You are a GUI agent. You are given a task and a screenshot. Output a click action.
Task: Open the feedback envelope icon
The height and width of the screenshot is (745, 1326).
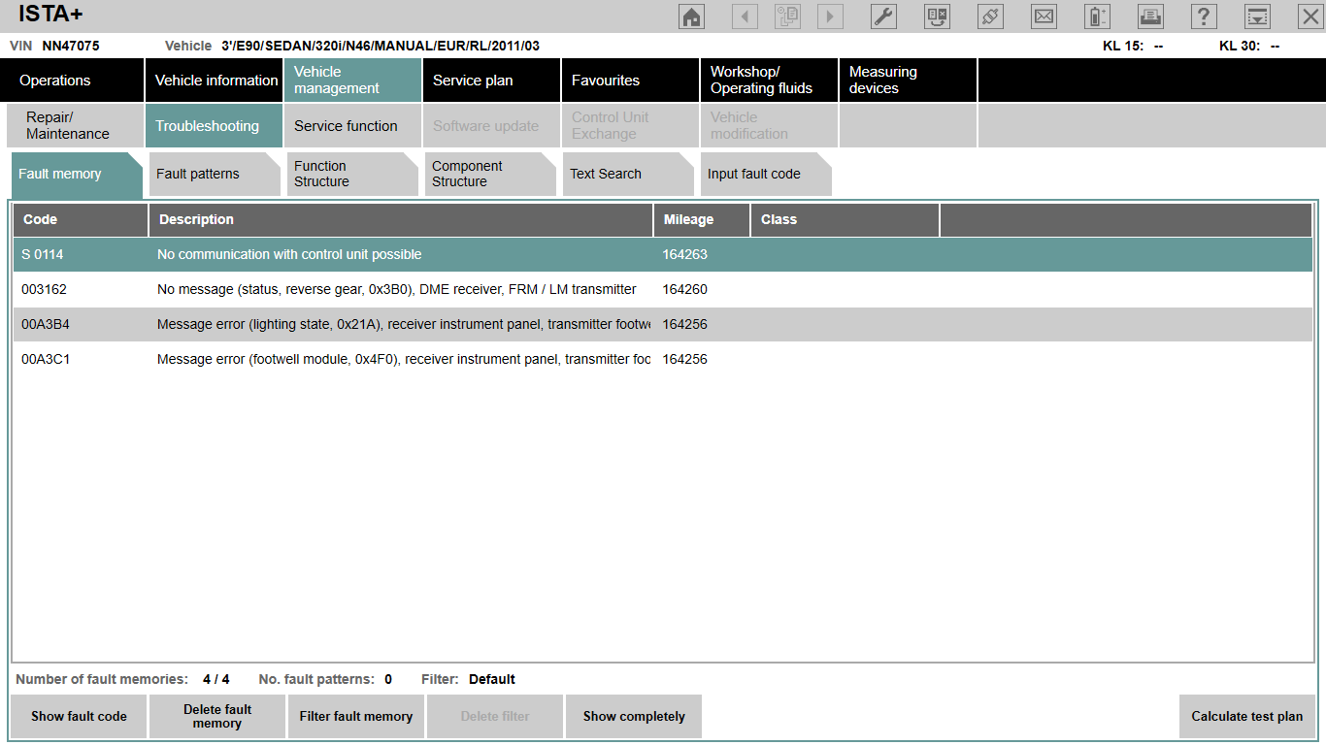[1044, 16]
